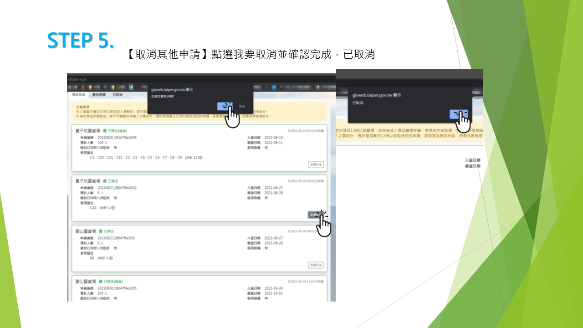Screen dimensions: 583x328
Task: Select application number 20210827_08047f6e556
Action: pyautogui.click(x=116, y=238)
